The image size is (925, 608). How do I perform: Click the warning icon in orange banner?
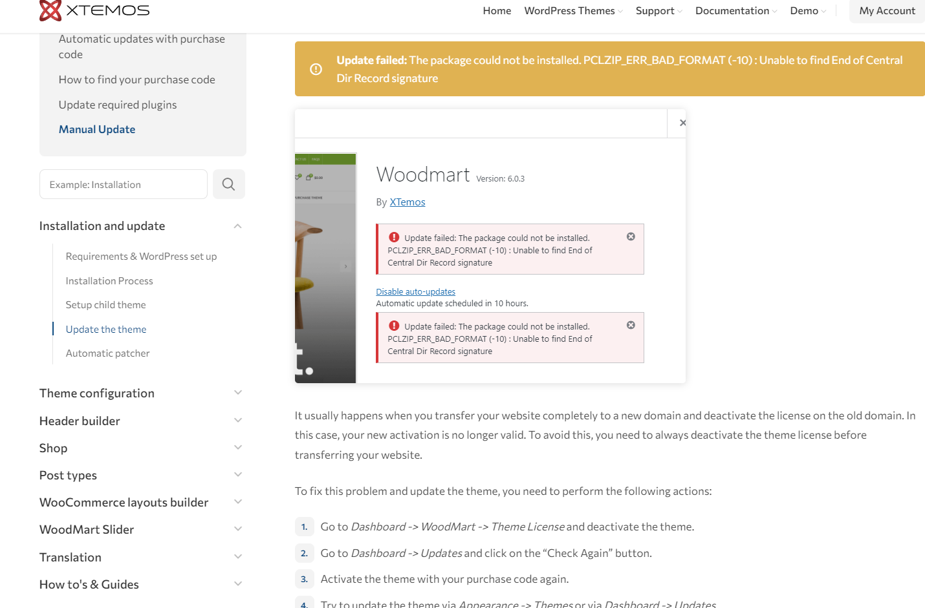tap(316, 69)
